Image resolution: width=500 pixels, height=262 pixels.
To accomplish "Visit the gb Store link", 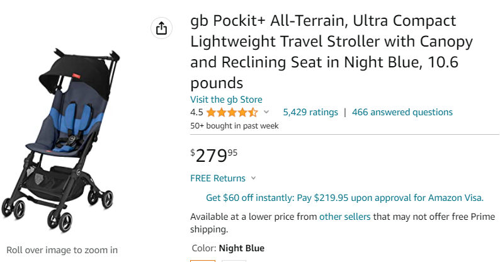I will coord(226,100).
